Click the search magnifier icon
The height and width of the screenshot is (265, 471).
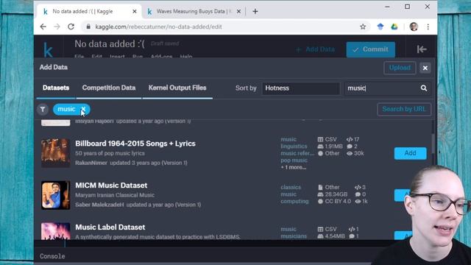coord(424,88)
